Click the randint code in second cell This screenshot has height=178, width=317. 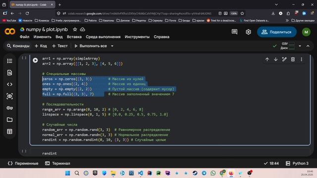pos(50,153)
